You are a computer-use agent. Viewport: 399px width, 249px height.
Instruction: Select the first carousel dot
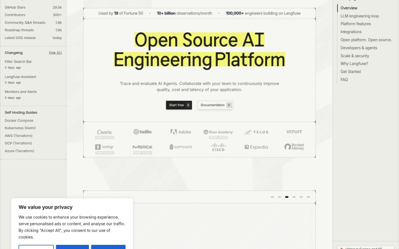tap(272, 197)
